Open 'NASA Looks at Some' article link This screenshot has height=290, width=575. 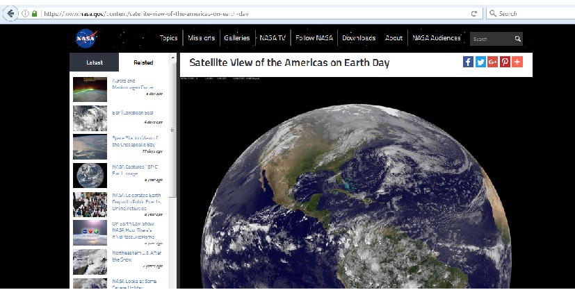(134, 284)
